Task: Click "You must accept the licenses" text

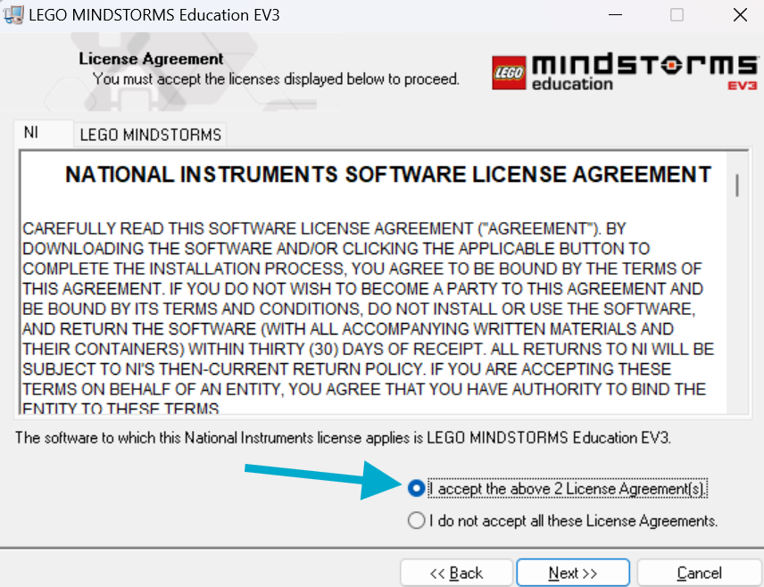Action: pyautogui.click(x=276, y=79)
